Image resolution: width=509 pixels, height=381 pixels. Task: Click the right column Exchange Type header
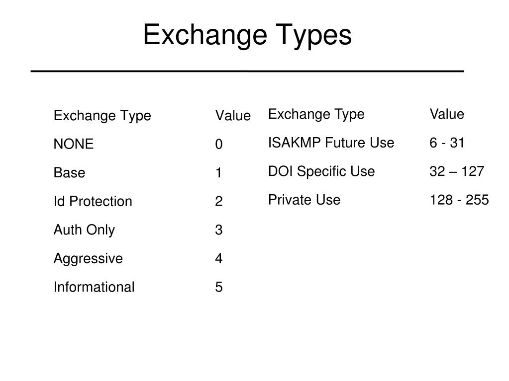point(316,114)
